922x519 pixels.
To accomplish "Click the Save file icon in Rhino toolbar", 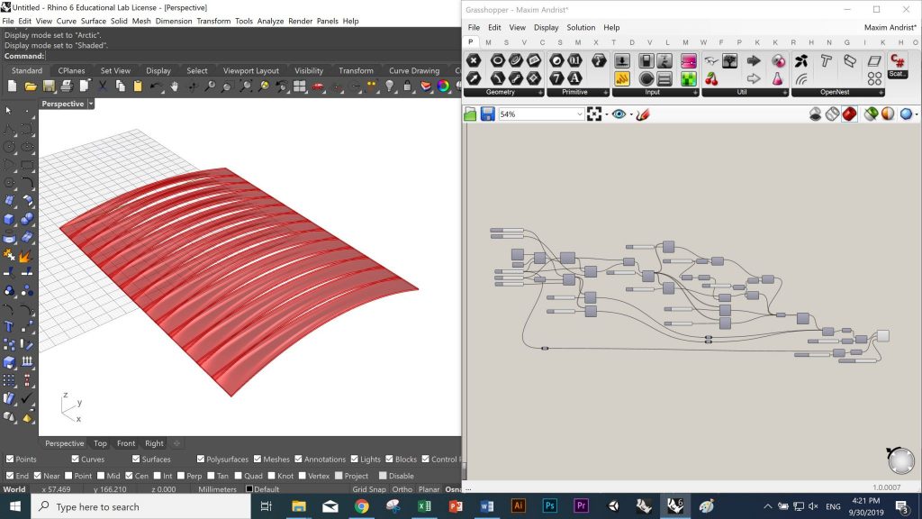I will tap(49, 86).
